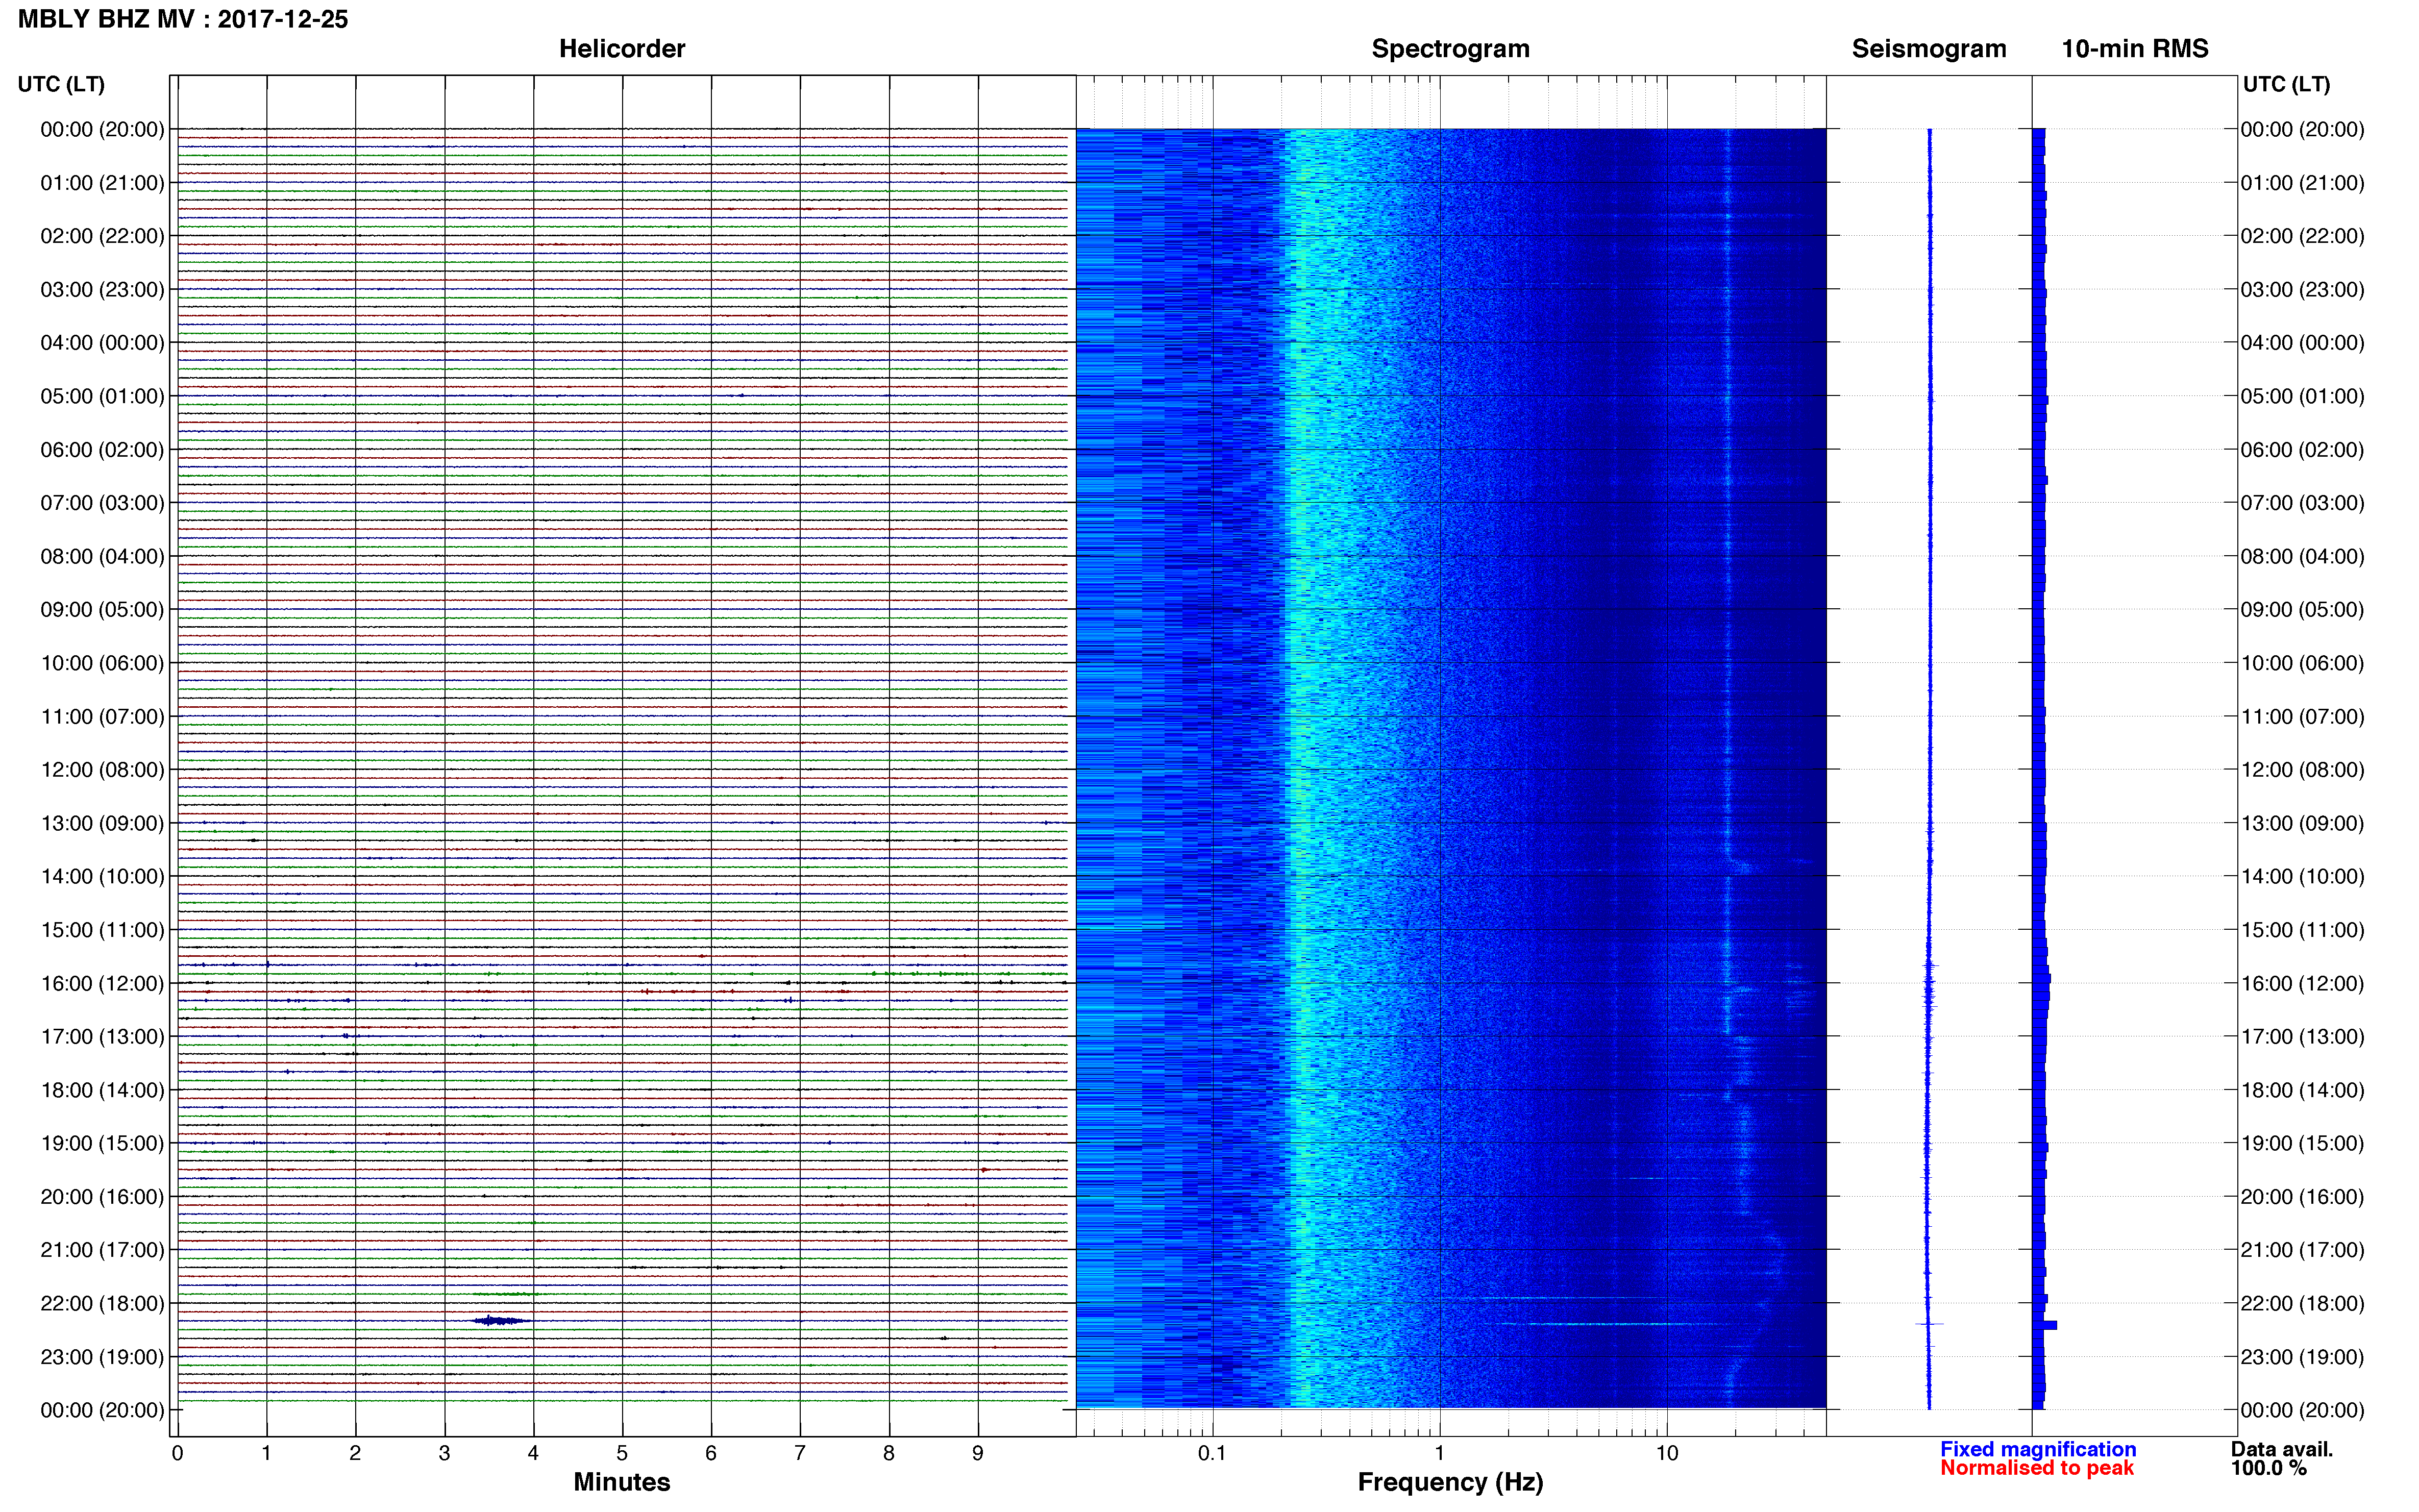
Task: Click the title 'MBLY BHZ MV : 2017-12-25'
Action: point(183,19)
